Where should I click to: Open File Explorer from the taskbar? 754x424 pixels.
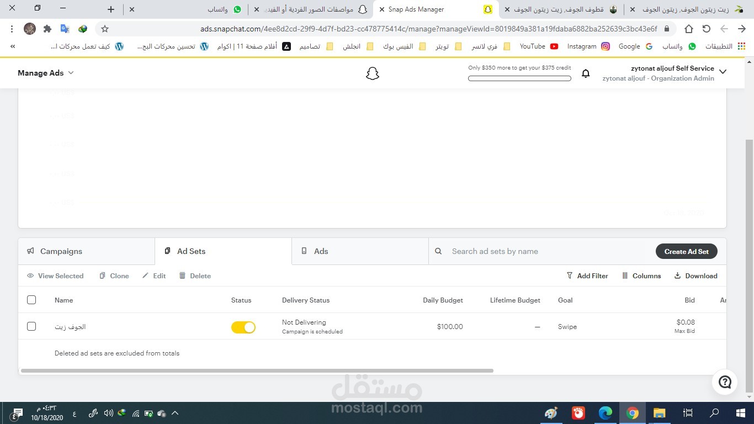pyautogui.click(x=660, y=413)
